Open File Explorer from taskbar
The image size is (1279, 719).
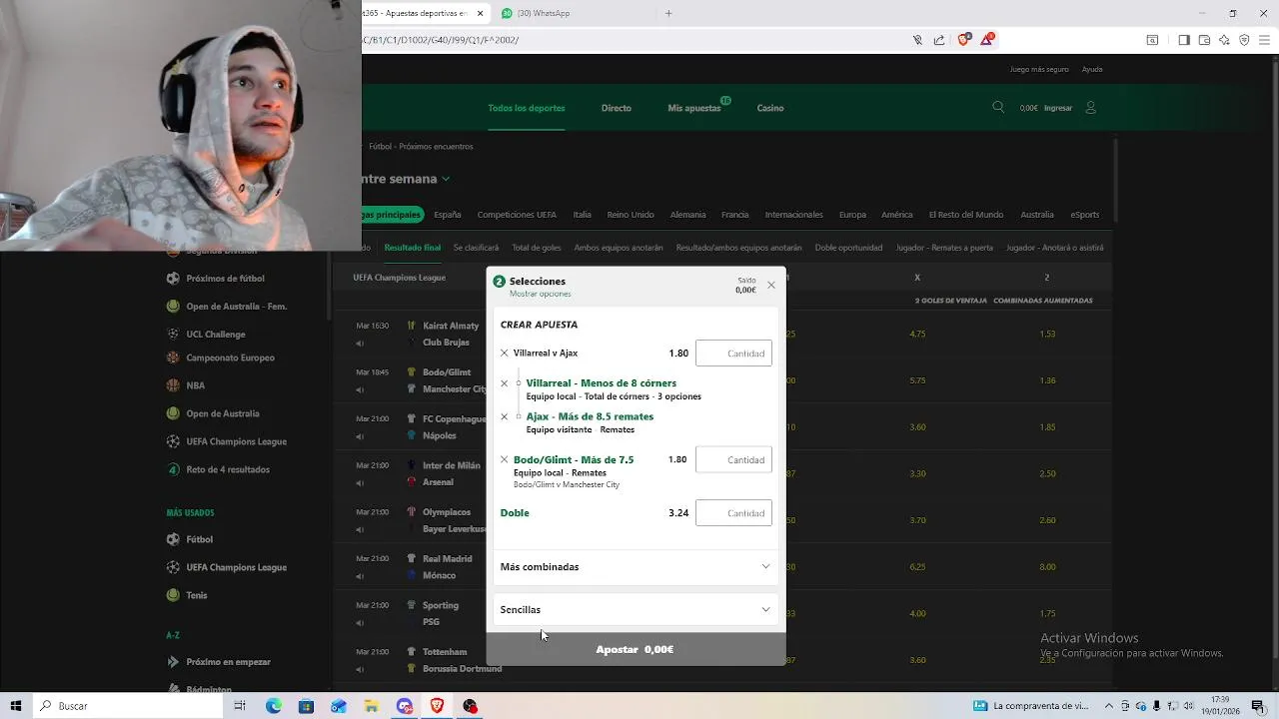click(372, 706)
